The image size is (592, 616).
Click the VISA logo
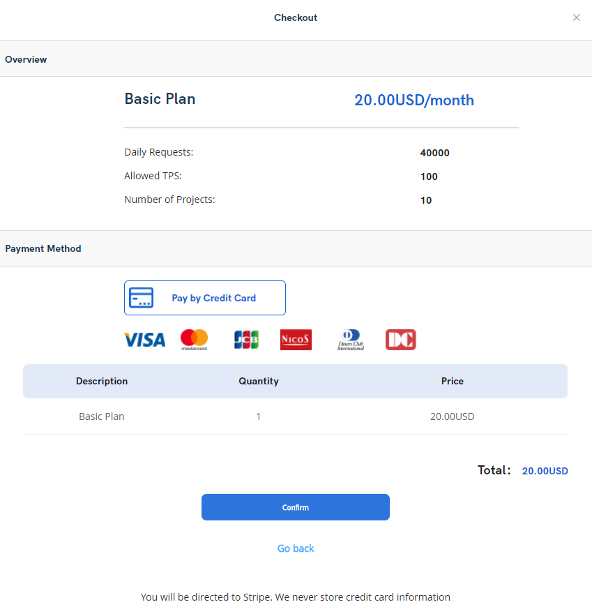[144, 340]
